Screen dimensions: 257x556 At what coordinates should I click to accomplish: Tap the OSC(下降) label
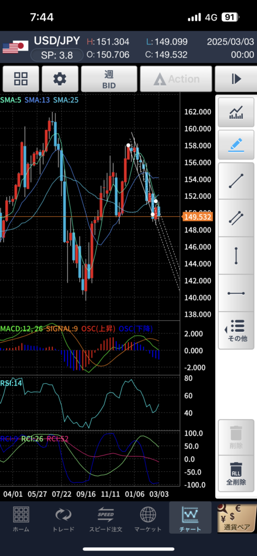[136, 328]
